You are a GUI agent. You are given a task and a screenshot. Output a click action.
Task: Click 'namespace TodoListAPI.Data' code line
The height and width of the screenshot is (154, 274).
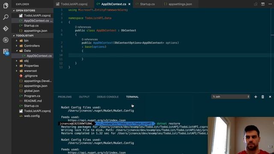[90, 18]
